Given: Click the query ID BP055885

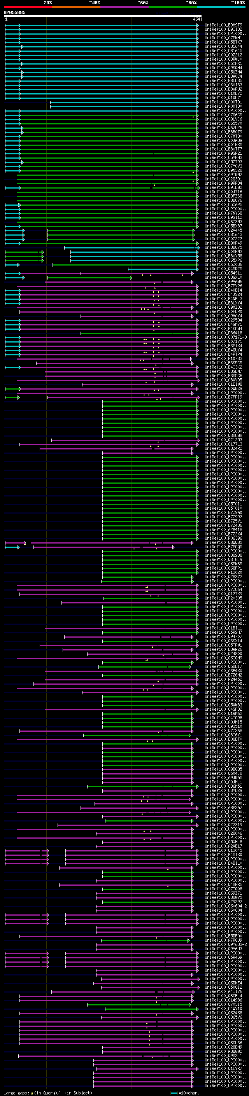Looking at the screenshot, I should pyautogui.click(x=14, y=12).
